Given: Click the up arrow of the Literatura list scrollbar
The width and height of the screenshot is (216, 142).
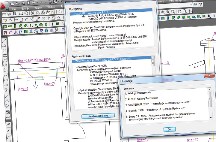Looking at the screenshot, I should click(209, 90).
